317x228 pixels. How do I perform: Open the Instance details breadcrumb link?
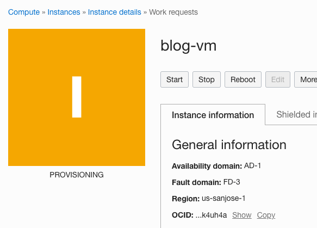(114, 12)
